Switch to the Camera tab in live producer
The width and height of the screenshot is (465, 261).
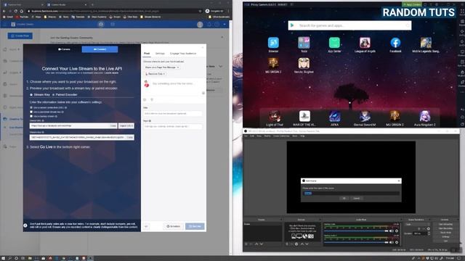pos(64,49)
